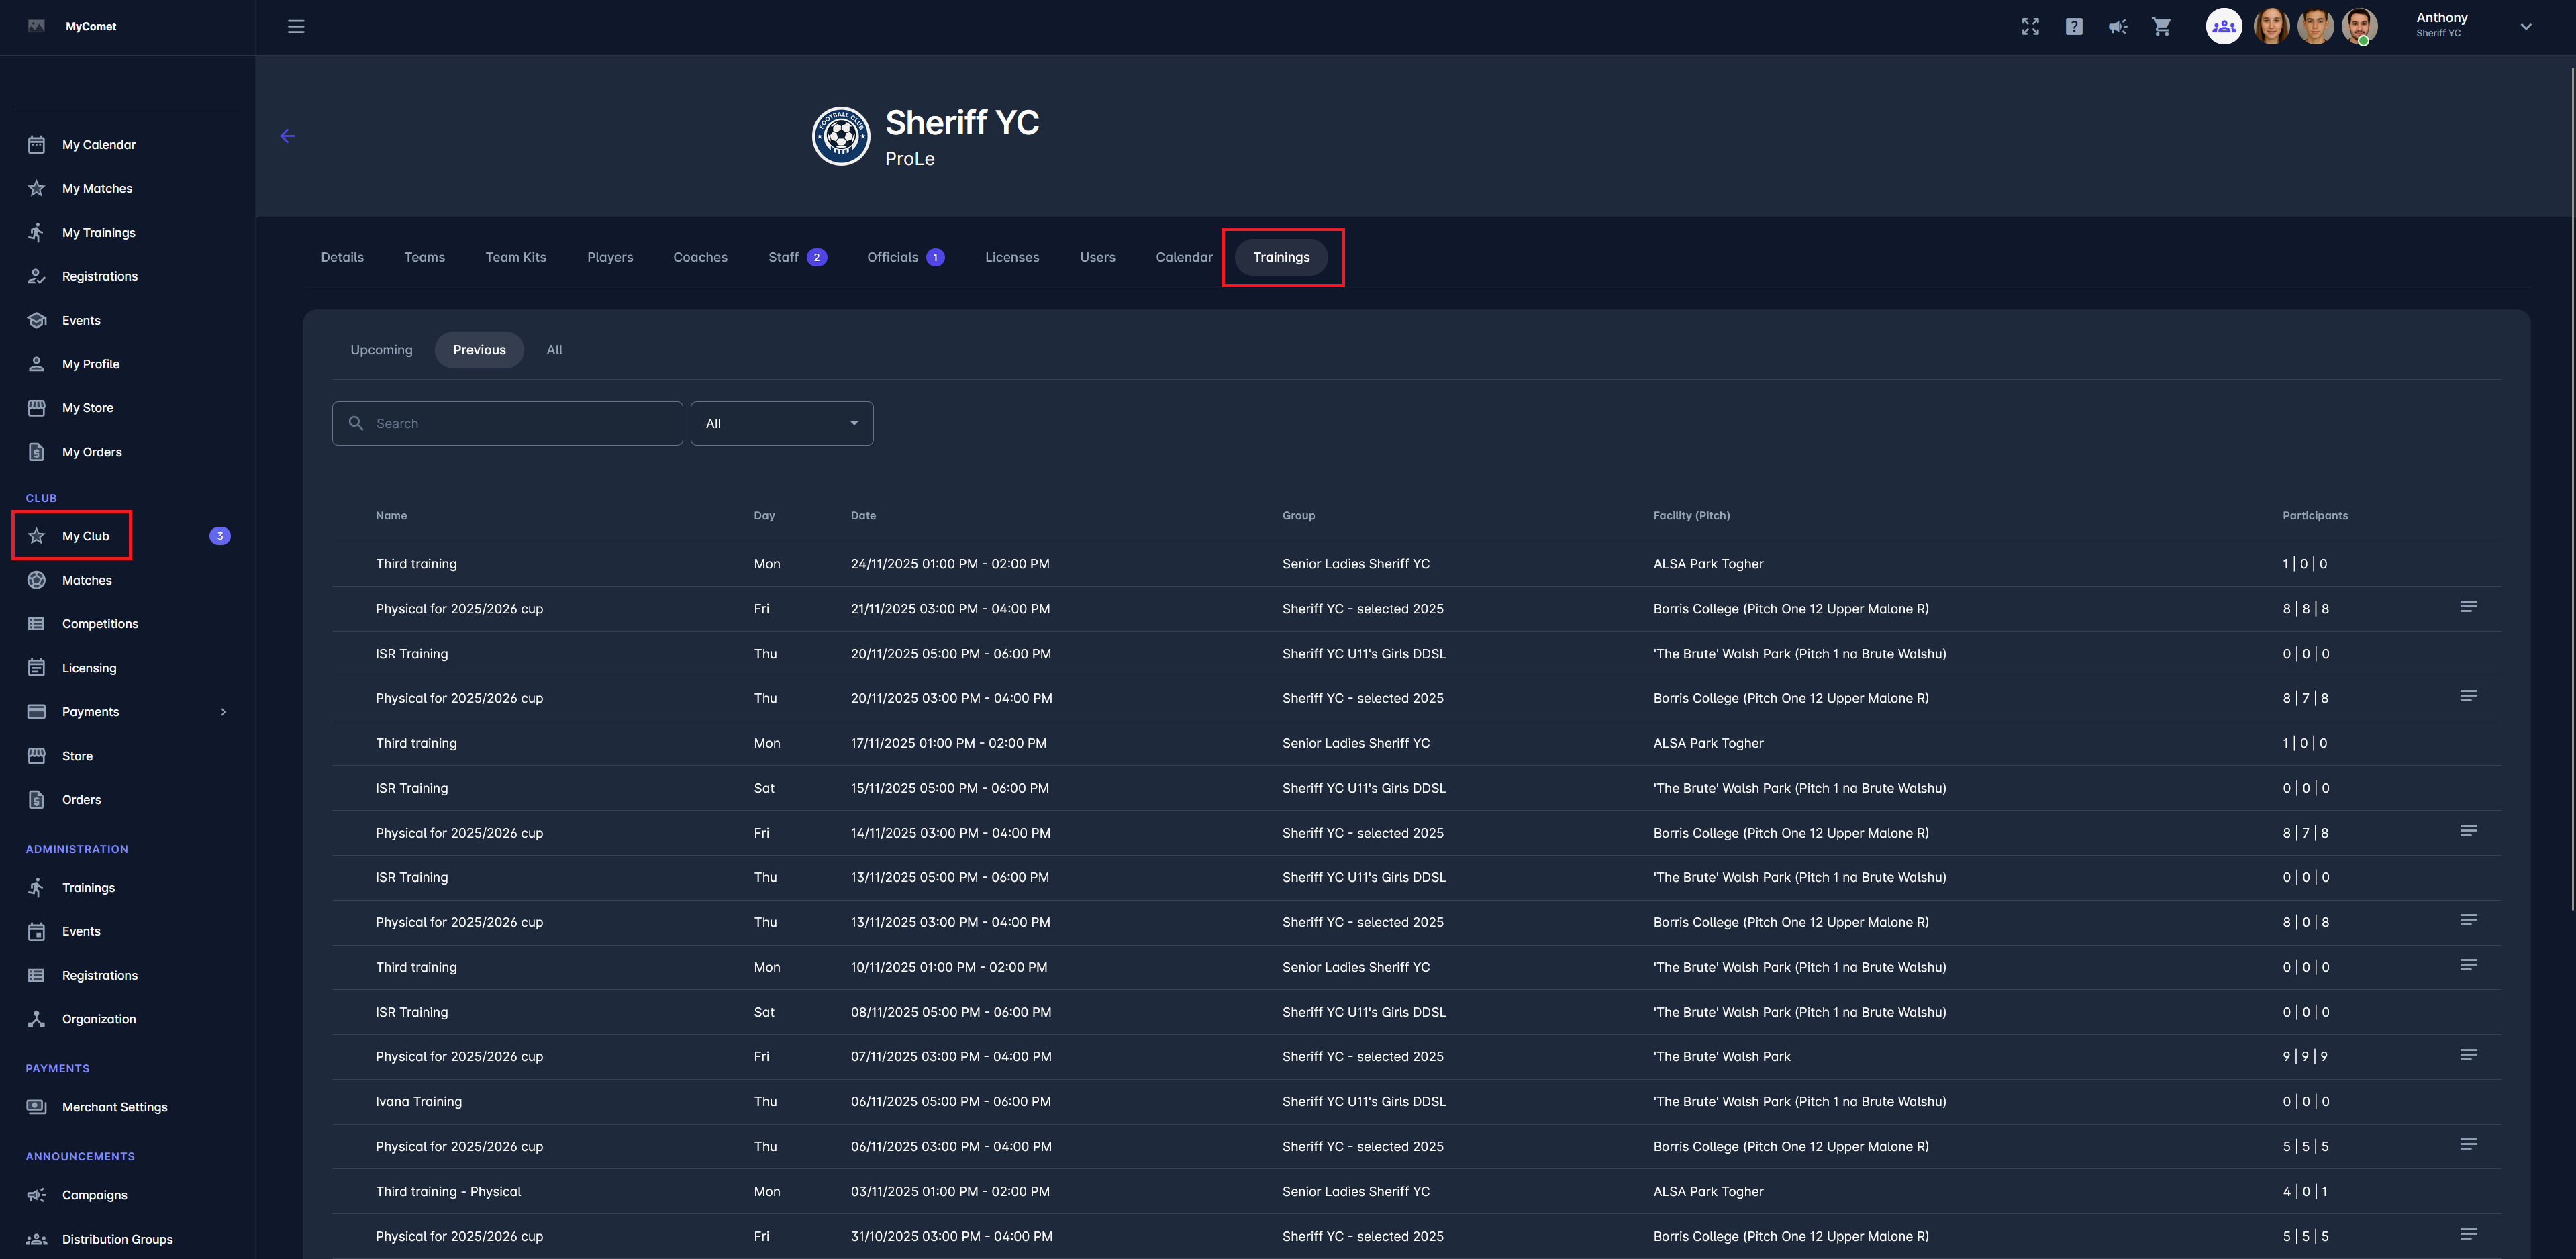
Task: Click the back arrow beside Sheriff YC
Action: 288,136
